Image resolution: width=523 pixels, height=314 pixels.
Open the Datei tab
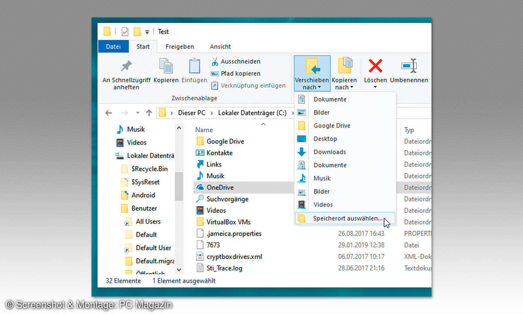[113, 46]
